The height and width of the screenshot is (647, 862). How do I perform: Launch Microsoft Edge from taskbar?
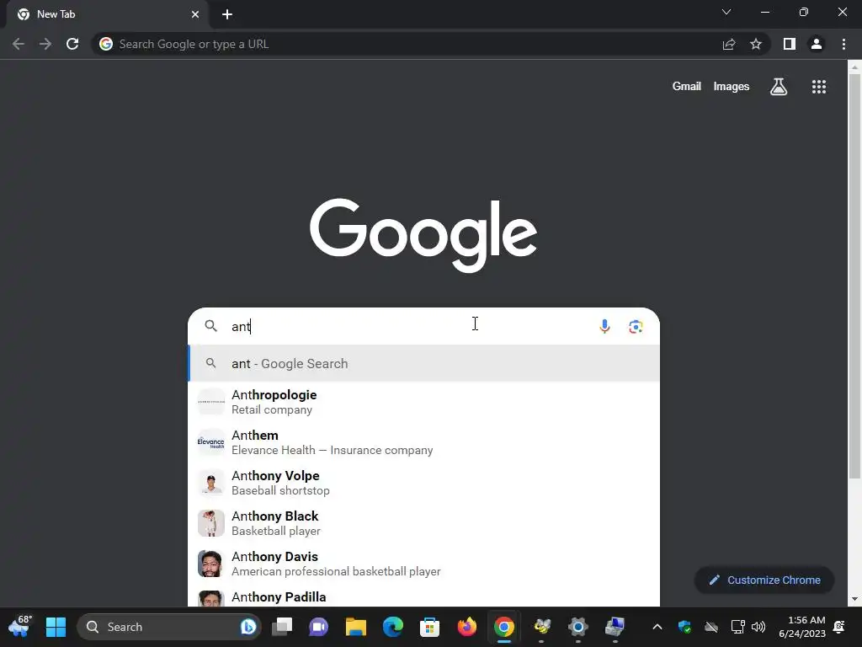(x=392, y=627)
